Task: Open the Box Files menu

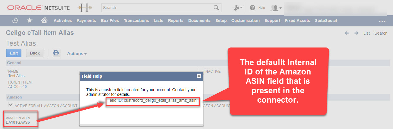Action: pos(110,21)
